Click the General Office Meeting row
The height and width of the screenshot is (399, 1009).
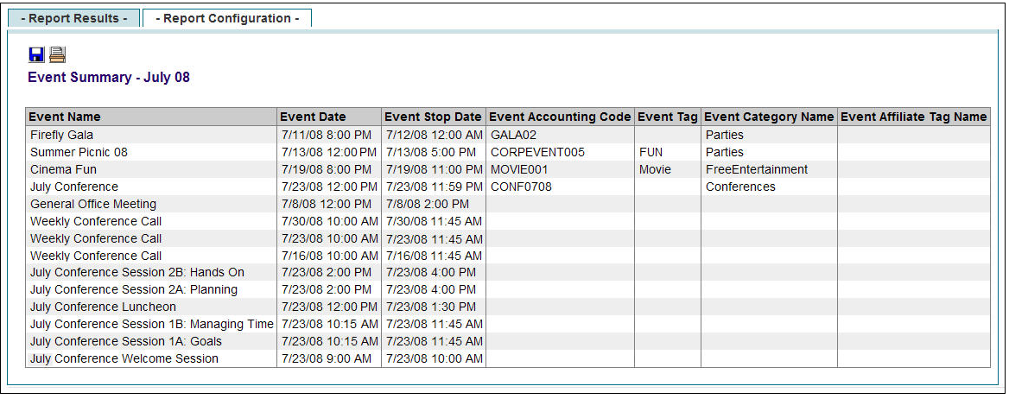pos(508,204)
